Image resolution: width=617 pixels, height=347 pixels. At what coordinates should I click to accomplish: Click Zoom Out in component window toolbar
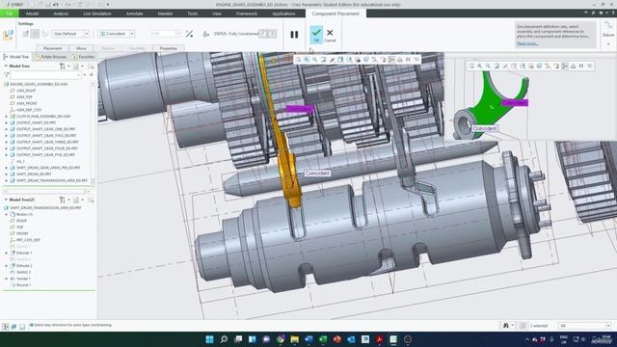click(x=488, y=67)
